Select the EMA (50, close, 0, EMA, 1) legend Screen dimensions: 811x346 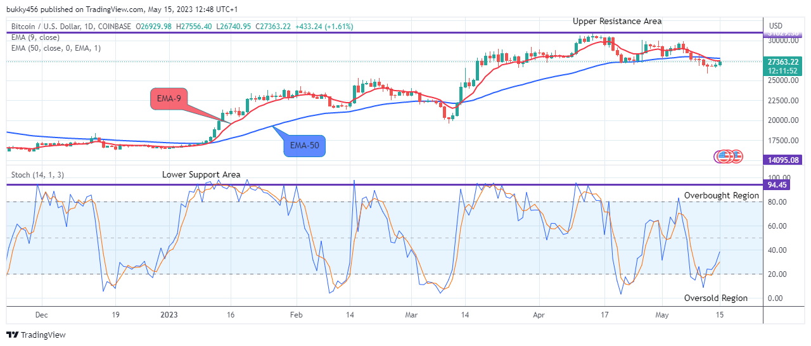[x=54, y=48]
